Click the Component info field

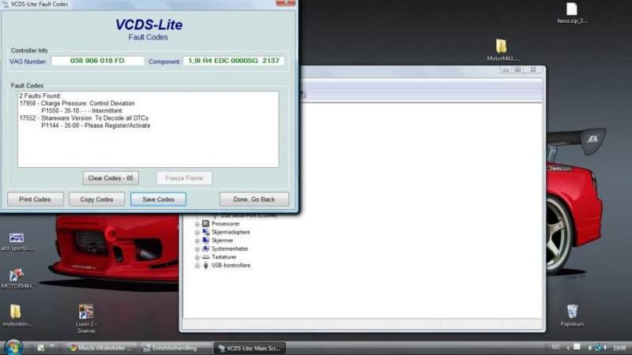click(233, 61)
